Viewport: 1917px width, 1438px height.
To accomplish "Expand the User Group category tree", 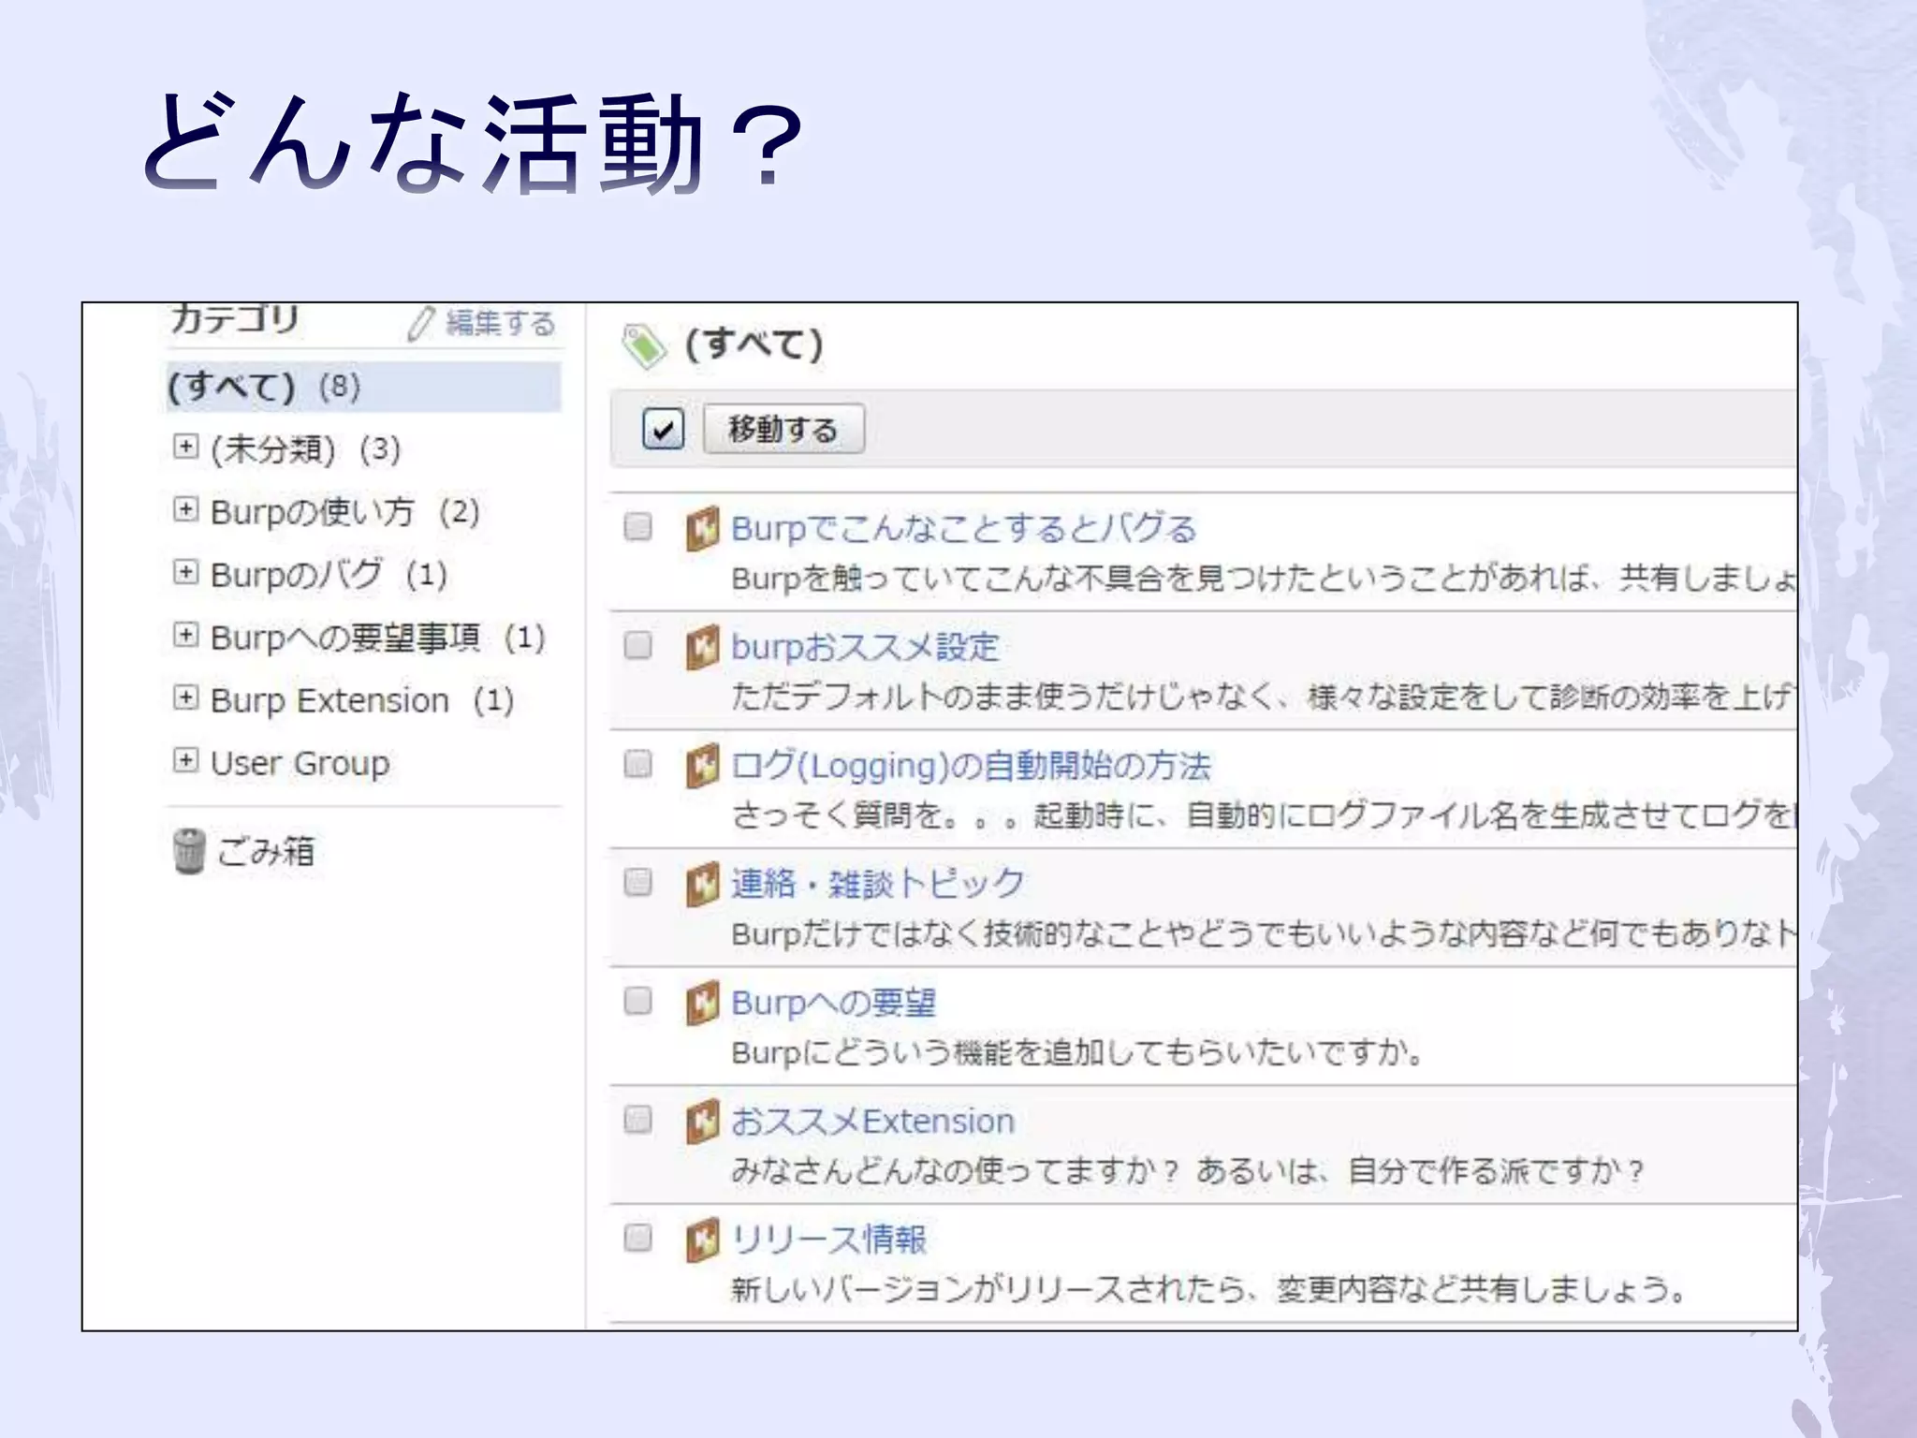I will 185,760.
